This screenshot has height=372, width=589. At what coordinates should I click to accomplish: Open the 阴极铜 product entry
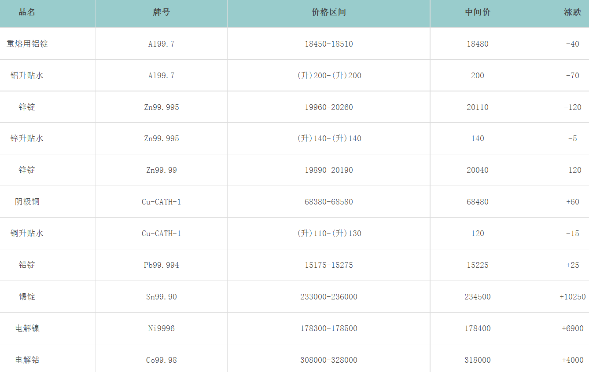(x=27, y=202)
